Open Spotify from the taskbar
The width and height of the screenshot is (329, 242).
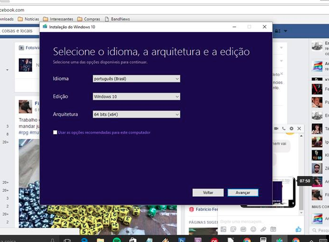coord(116,240)
